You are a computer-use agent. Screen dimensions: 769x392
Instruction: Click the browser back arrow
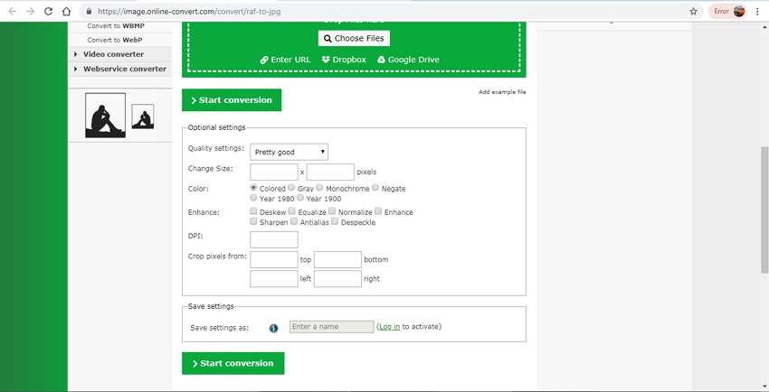(12, 12)
